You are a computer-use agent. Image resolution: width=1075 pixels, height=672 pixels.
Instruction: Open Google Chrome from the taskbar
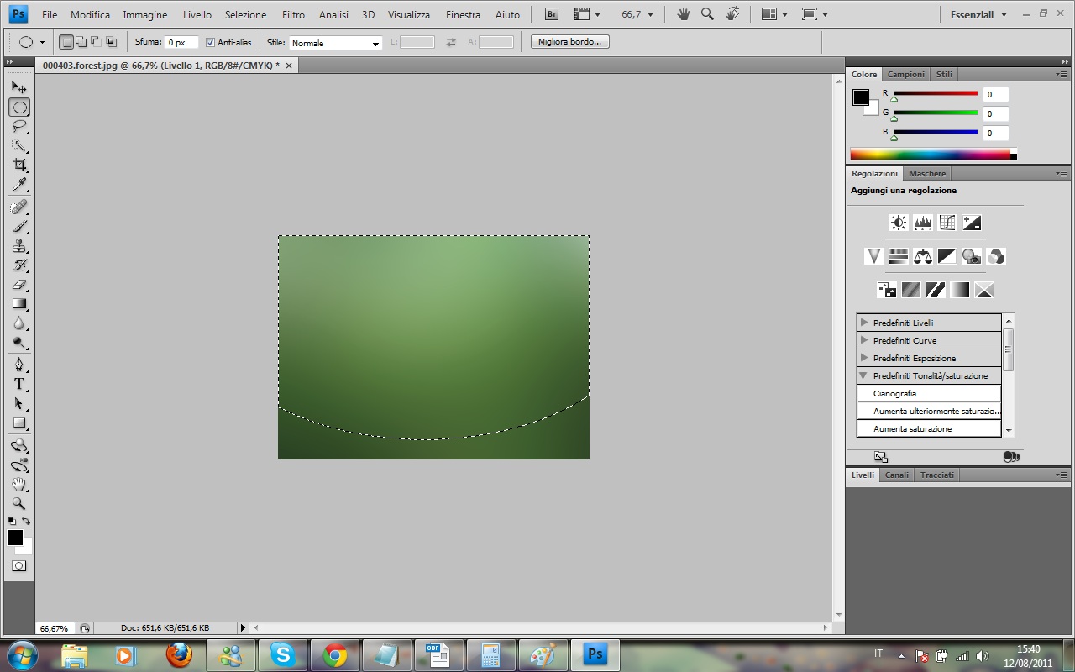coord(335,654)
